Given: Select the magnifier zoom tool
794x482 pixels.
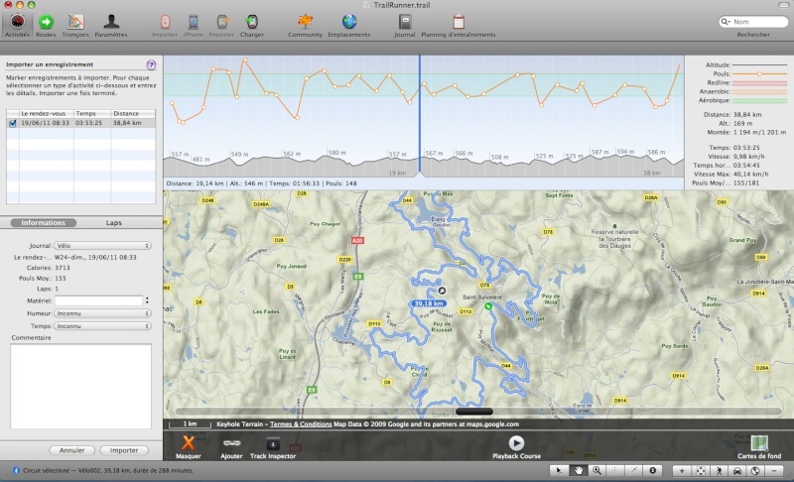Looking at the screenshot, I should (x=597, y=470).
